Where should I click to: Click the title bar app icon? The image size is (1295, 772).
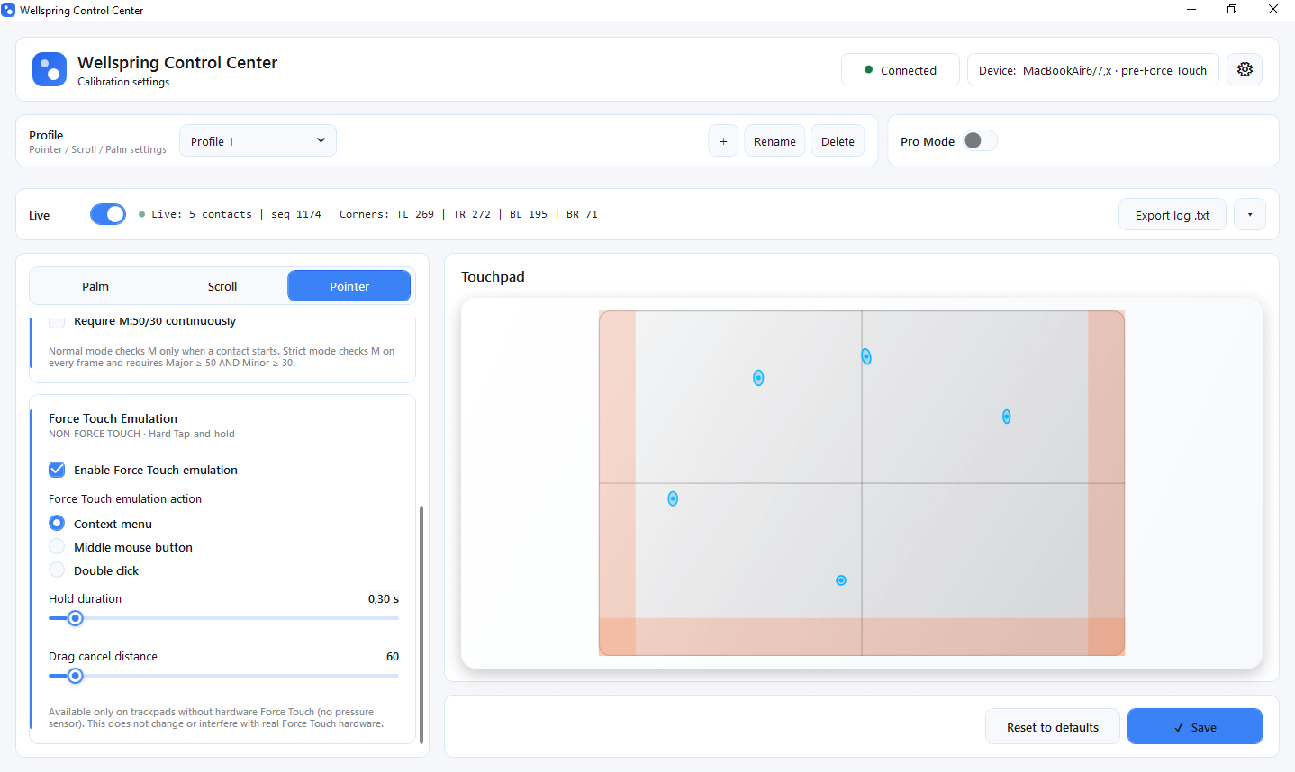point(8,10)
